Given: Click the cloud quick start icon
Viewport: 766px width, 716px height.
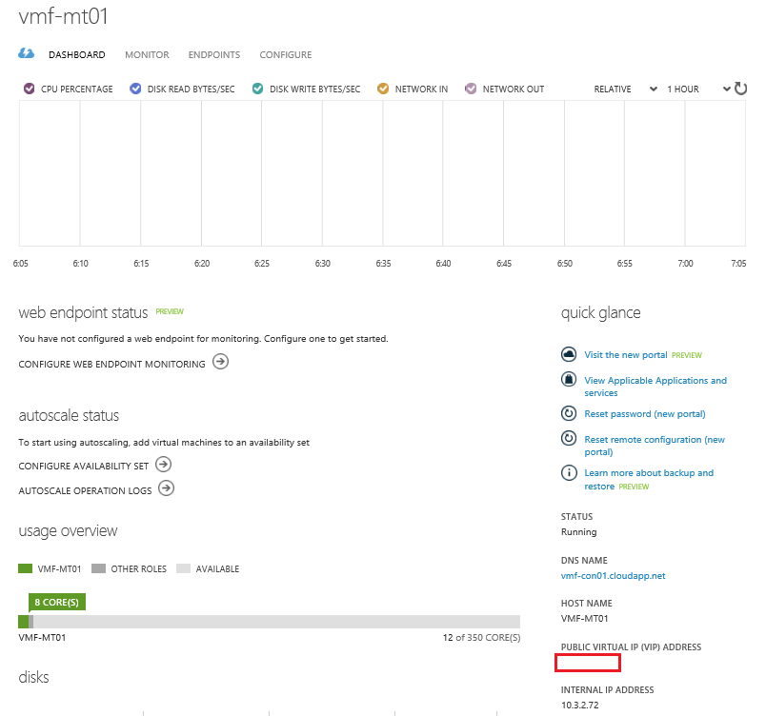Looking at the screenshot, I should point(27,54).
